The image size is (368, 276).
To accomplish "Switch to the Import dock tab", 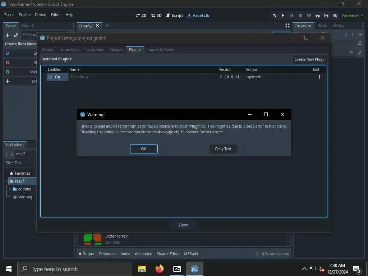I will point(27,26).
